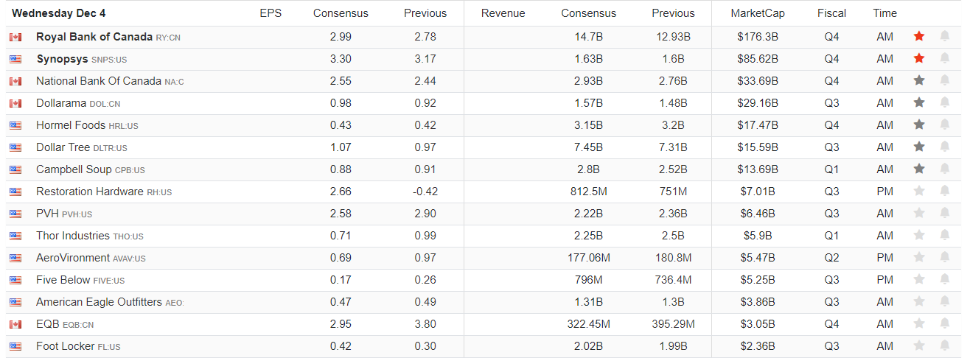Set alert bell for National Bank Of Canada
The image size is (970, 358).
(x=944, y=80)
